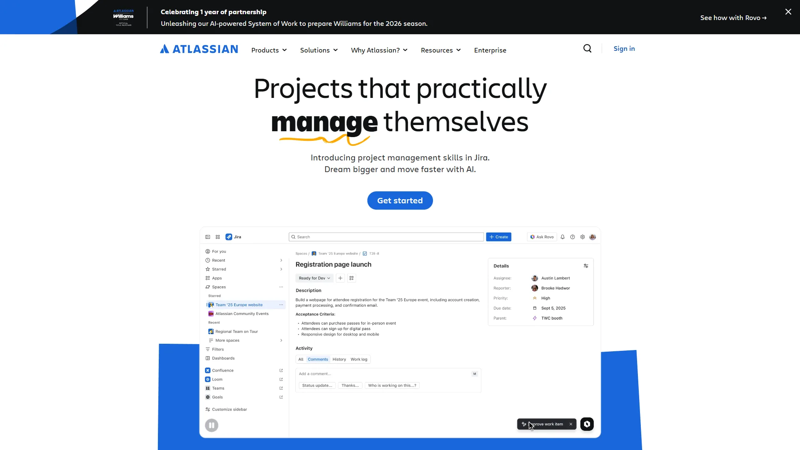Expand More spaces chevron

click(281, 340)
